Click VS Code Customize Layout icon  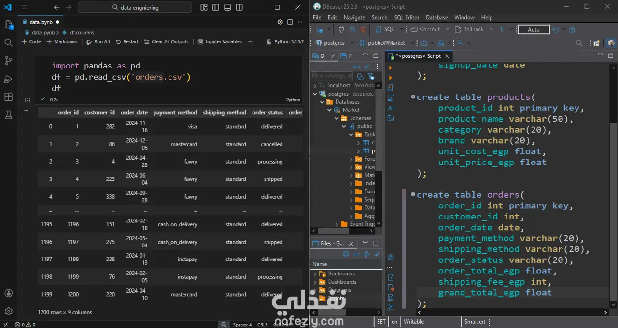(x=204, y=7)
